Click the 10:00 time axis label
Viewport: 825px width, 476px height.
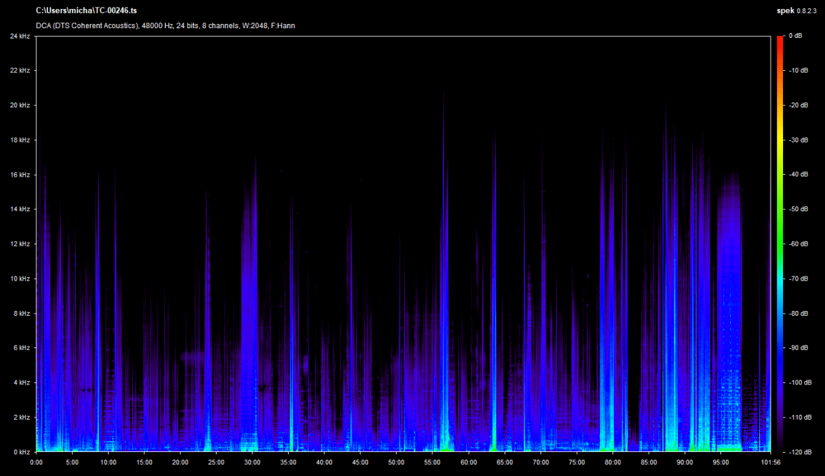tap(108, 462)
